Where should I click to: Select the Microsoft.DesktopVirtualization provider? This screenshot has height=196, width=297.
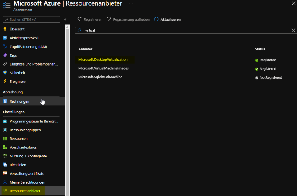point(103,59)
